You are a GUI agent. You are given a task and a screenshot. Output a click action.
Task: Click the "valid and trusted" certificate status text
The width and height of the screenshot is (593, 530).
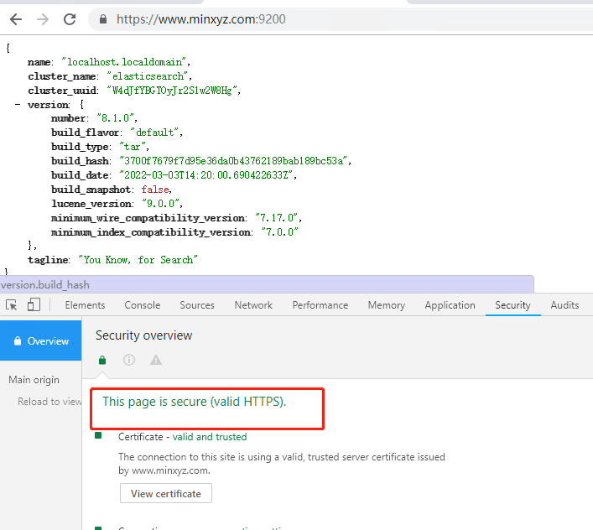[210, 437]
